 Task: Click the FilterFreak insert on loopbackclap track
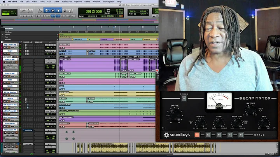(28, 144)
